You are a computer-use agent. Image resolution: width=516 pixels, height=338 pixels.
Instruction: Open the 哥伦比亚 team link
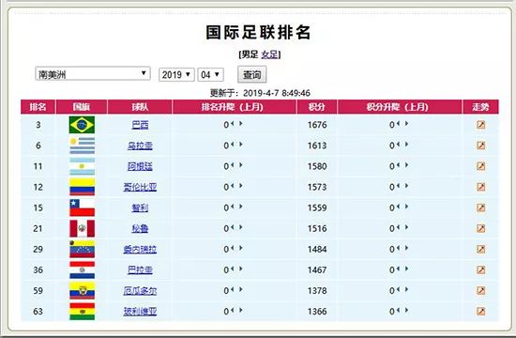tap(140, 187)
